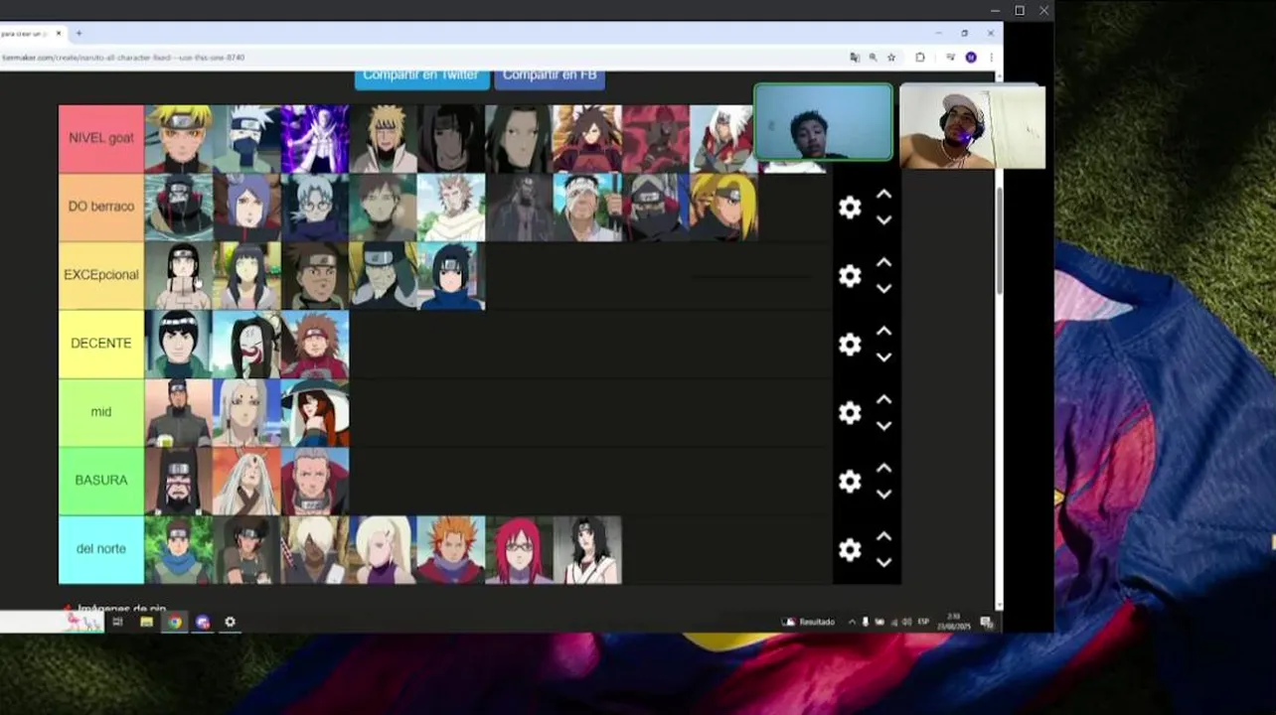Viewport: 1276px width, 715px height.
Task: Open the browser extensions icon
Action: tap(920, 58)
